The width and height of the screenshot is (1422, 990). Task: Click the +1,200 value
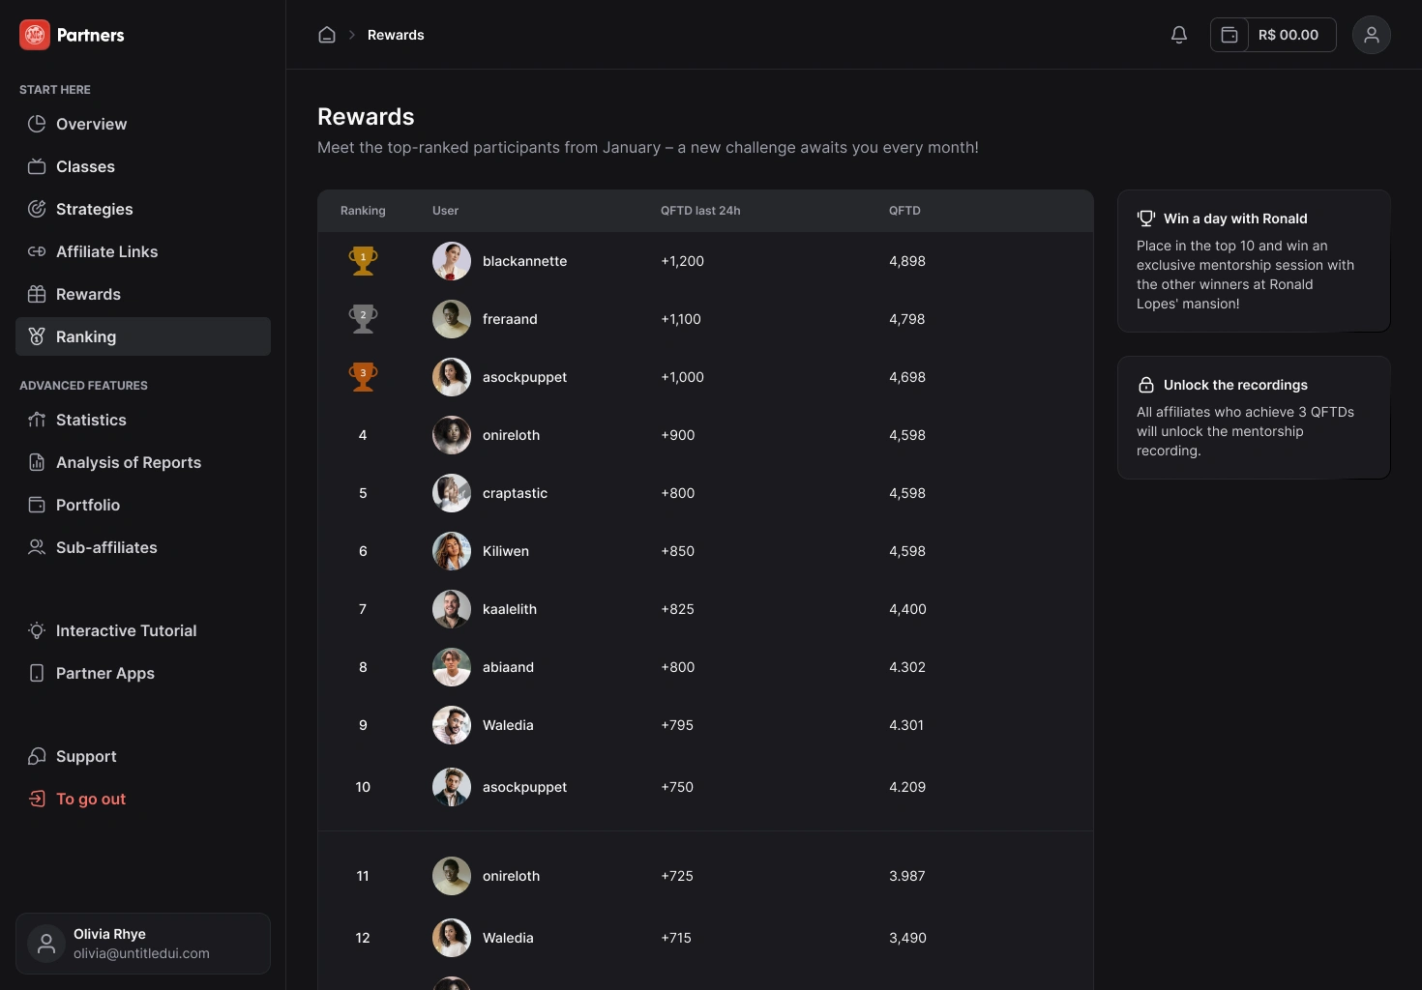(x=682, y=261)
